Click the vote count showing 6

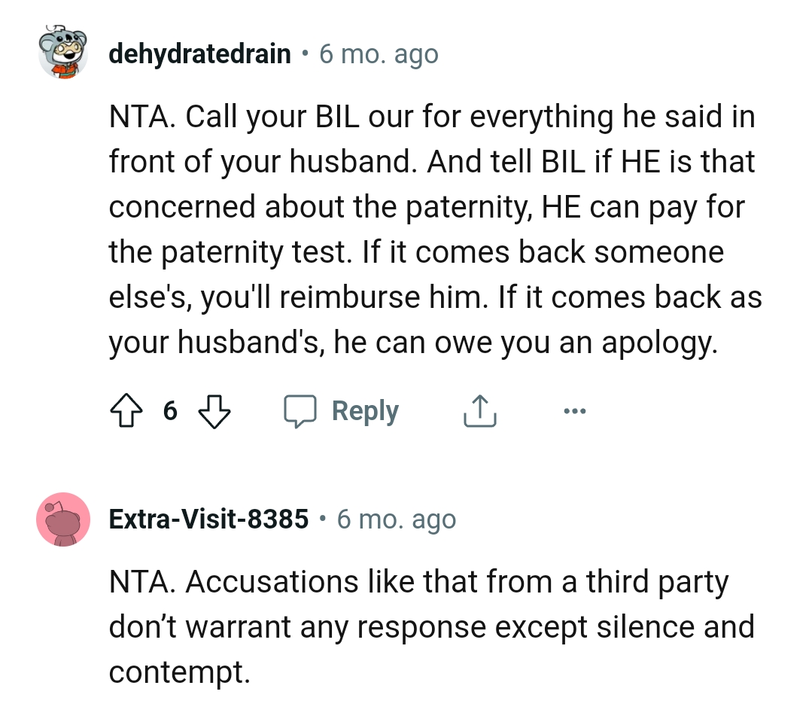[170, 411]
